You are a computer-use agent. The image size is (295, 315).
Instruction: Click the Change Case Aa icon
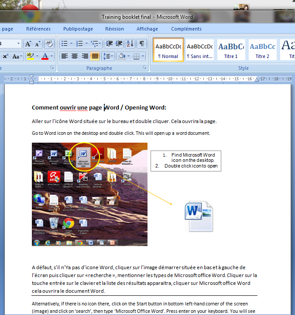[15, 56]
